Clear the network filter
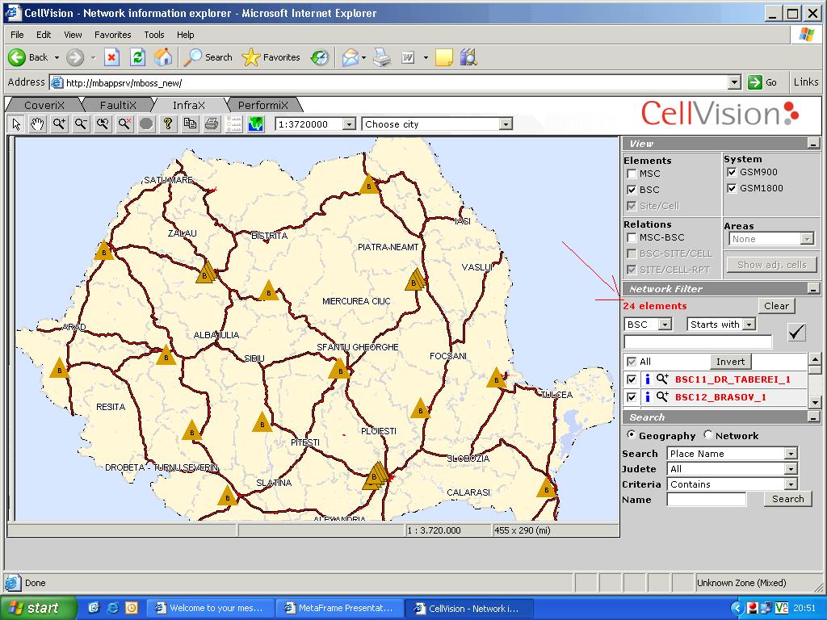827x620 pixels. coord(776,306)
